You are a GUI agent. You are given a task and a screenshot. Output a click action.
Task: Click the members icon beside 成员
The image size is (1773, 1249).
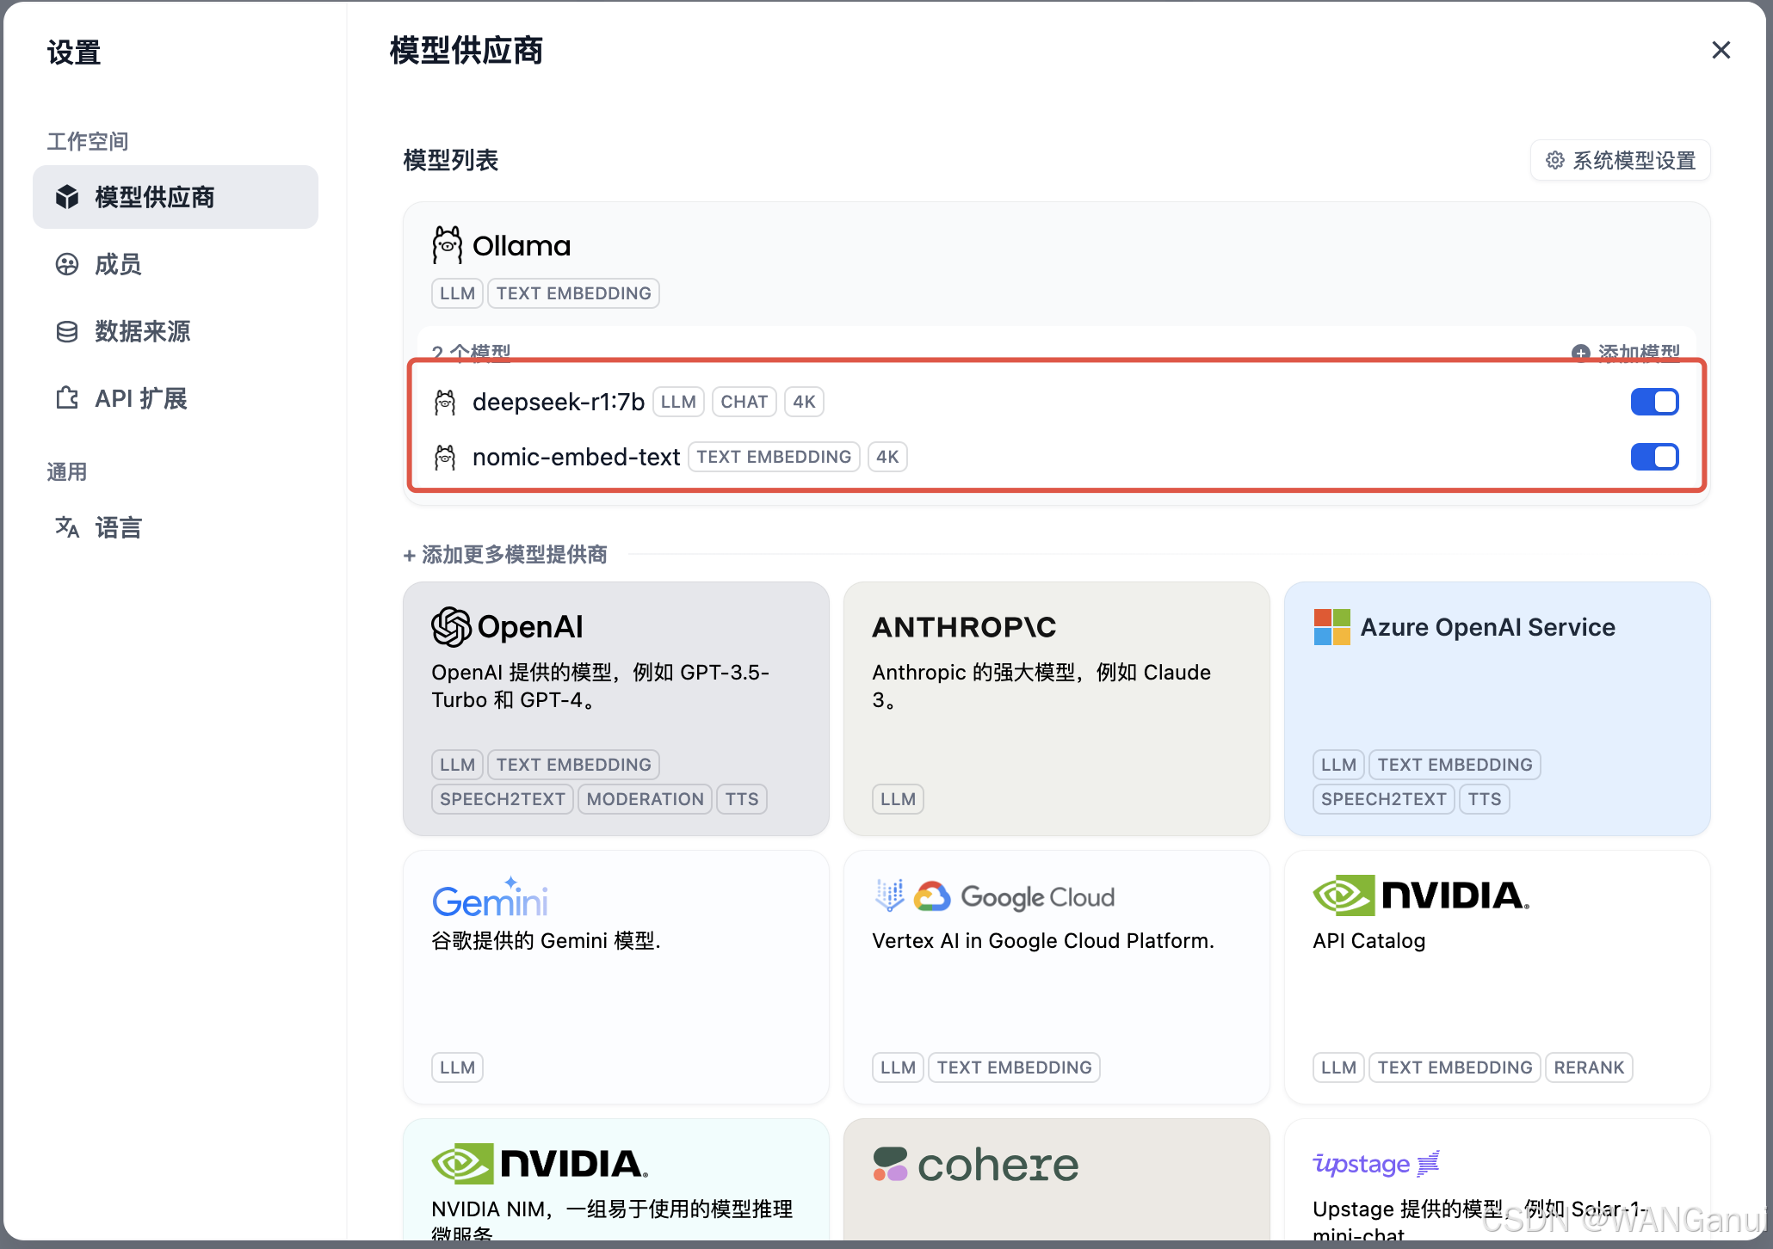(x=67, y=264)
